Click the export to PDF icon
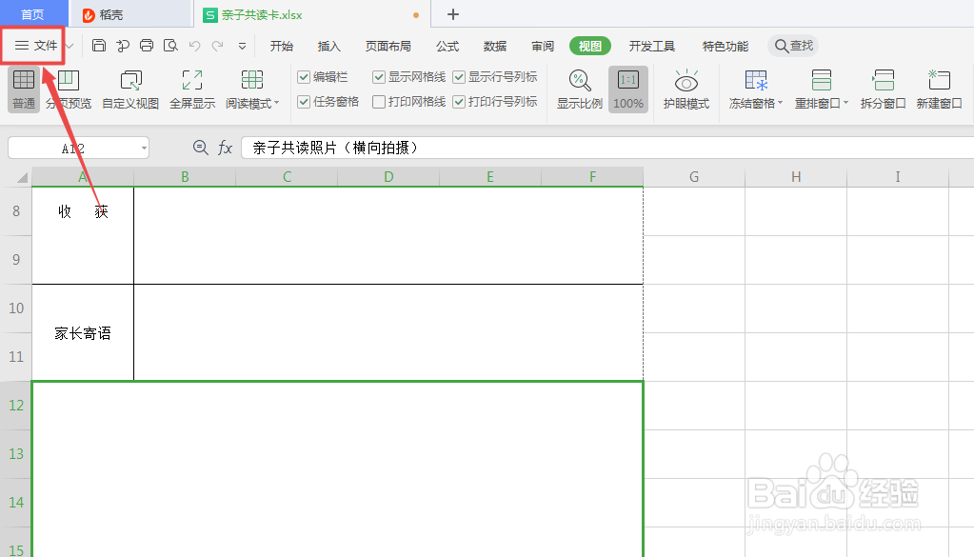 click(123, 46)
